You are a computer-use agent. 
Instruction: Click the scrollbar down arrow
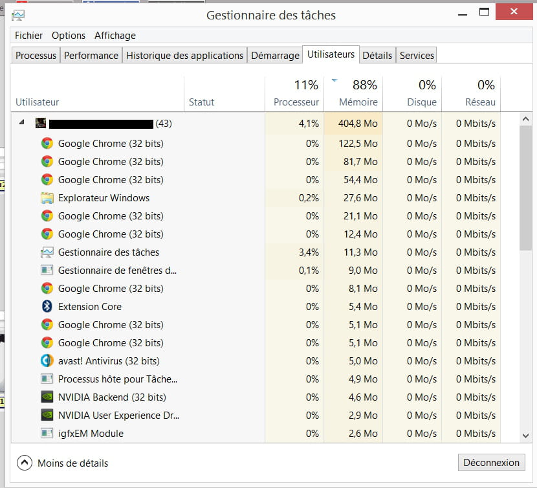(526, 436)
